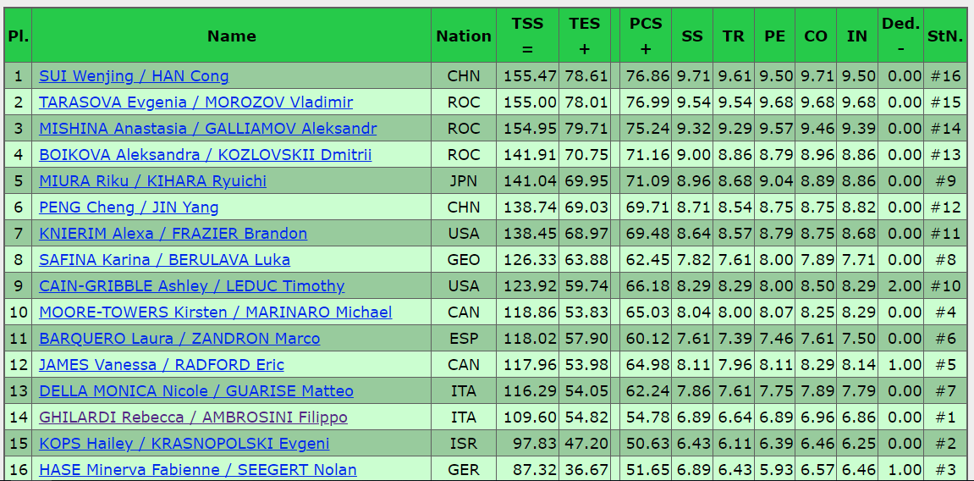Viewport: 974px width, 481px height.
Task: Open MOORE-TOWERS Kirsten / MARINARO Michael link
Action: pyautogui.click(x=216, y=312)
